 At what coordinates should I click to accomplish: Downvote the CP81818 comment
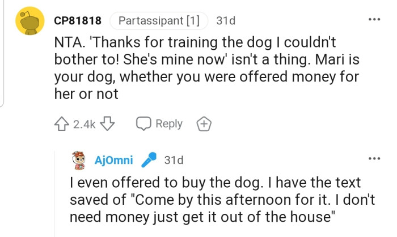pos(108,124)
